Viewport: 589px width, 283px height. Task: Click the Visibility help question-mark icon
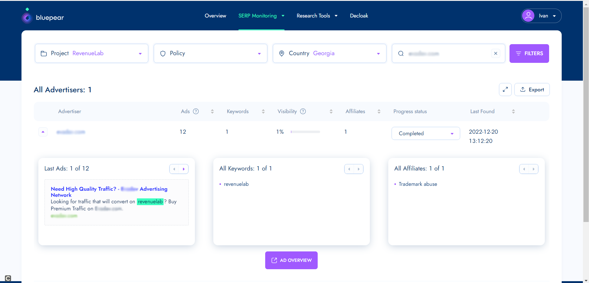(303, 111)
